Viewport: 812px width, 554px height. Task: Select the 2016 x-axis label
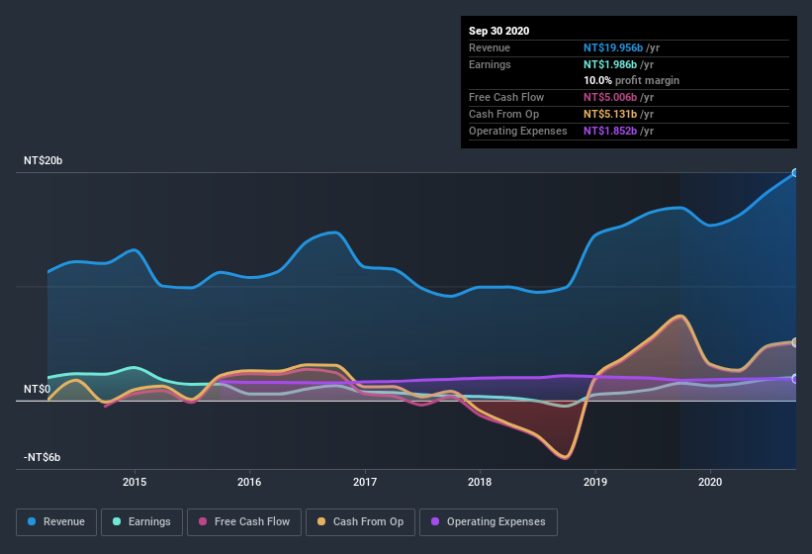pos(249,482)
